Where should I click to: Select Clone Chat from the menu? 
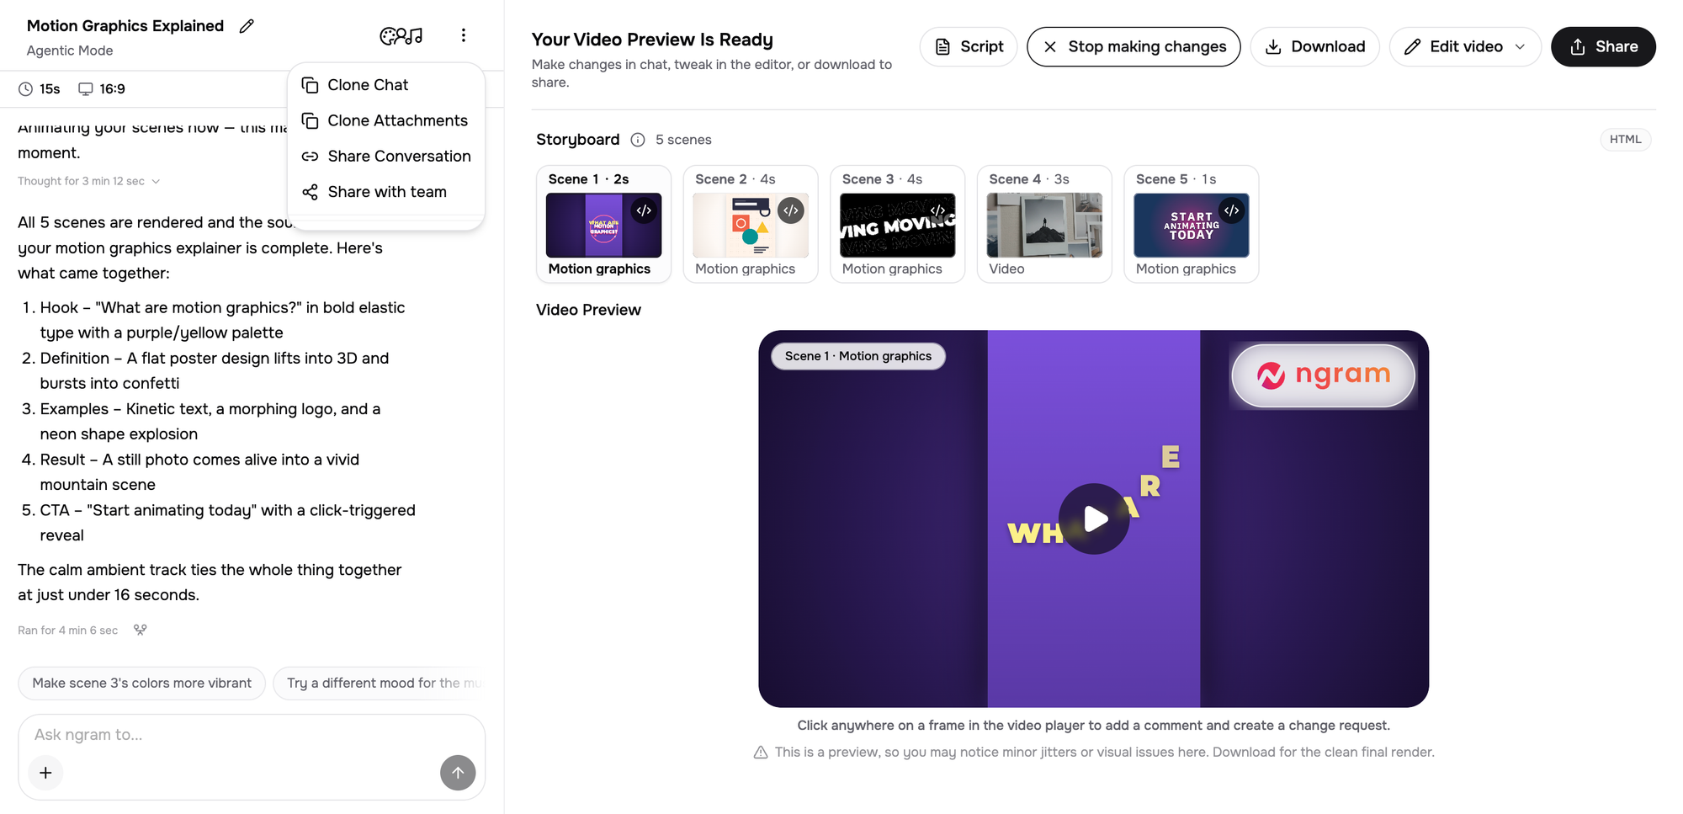385,85
